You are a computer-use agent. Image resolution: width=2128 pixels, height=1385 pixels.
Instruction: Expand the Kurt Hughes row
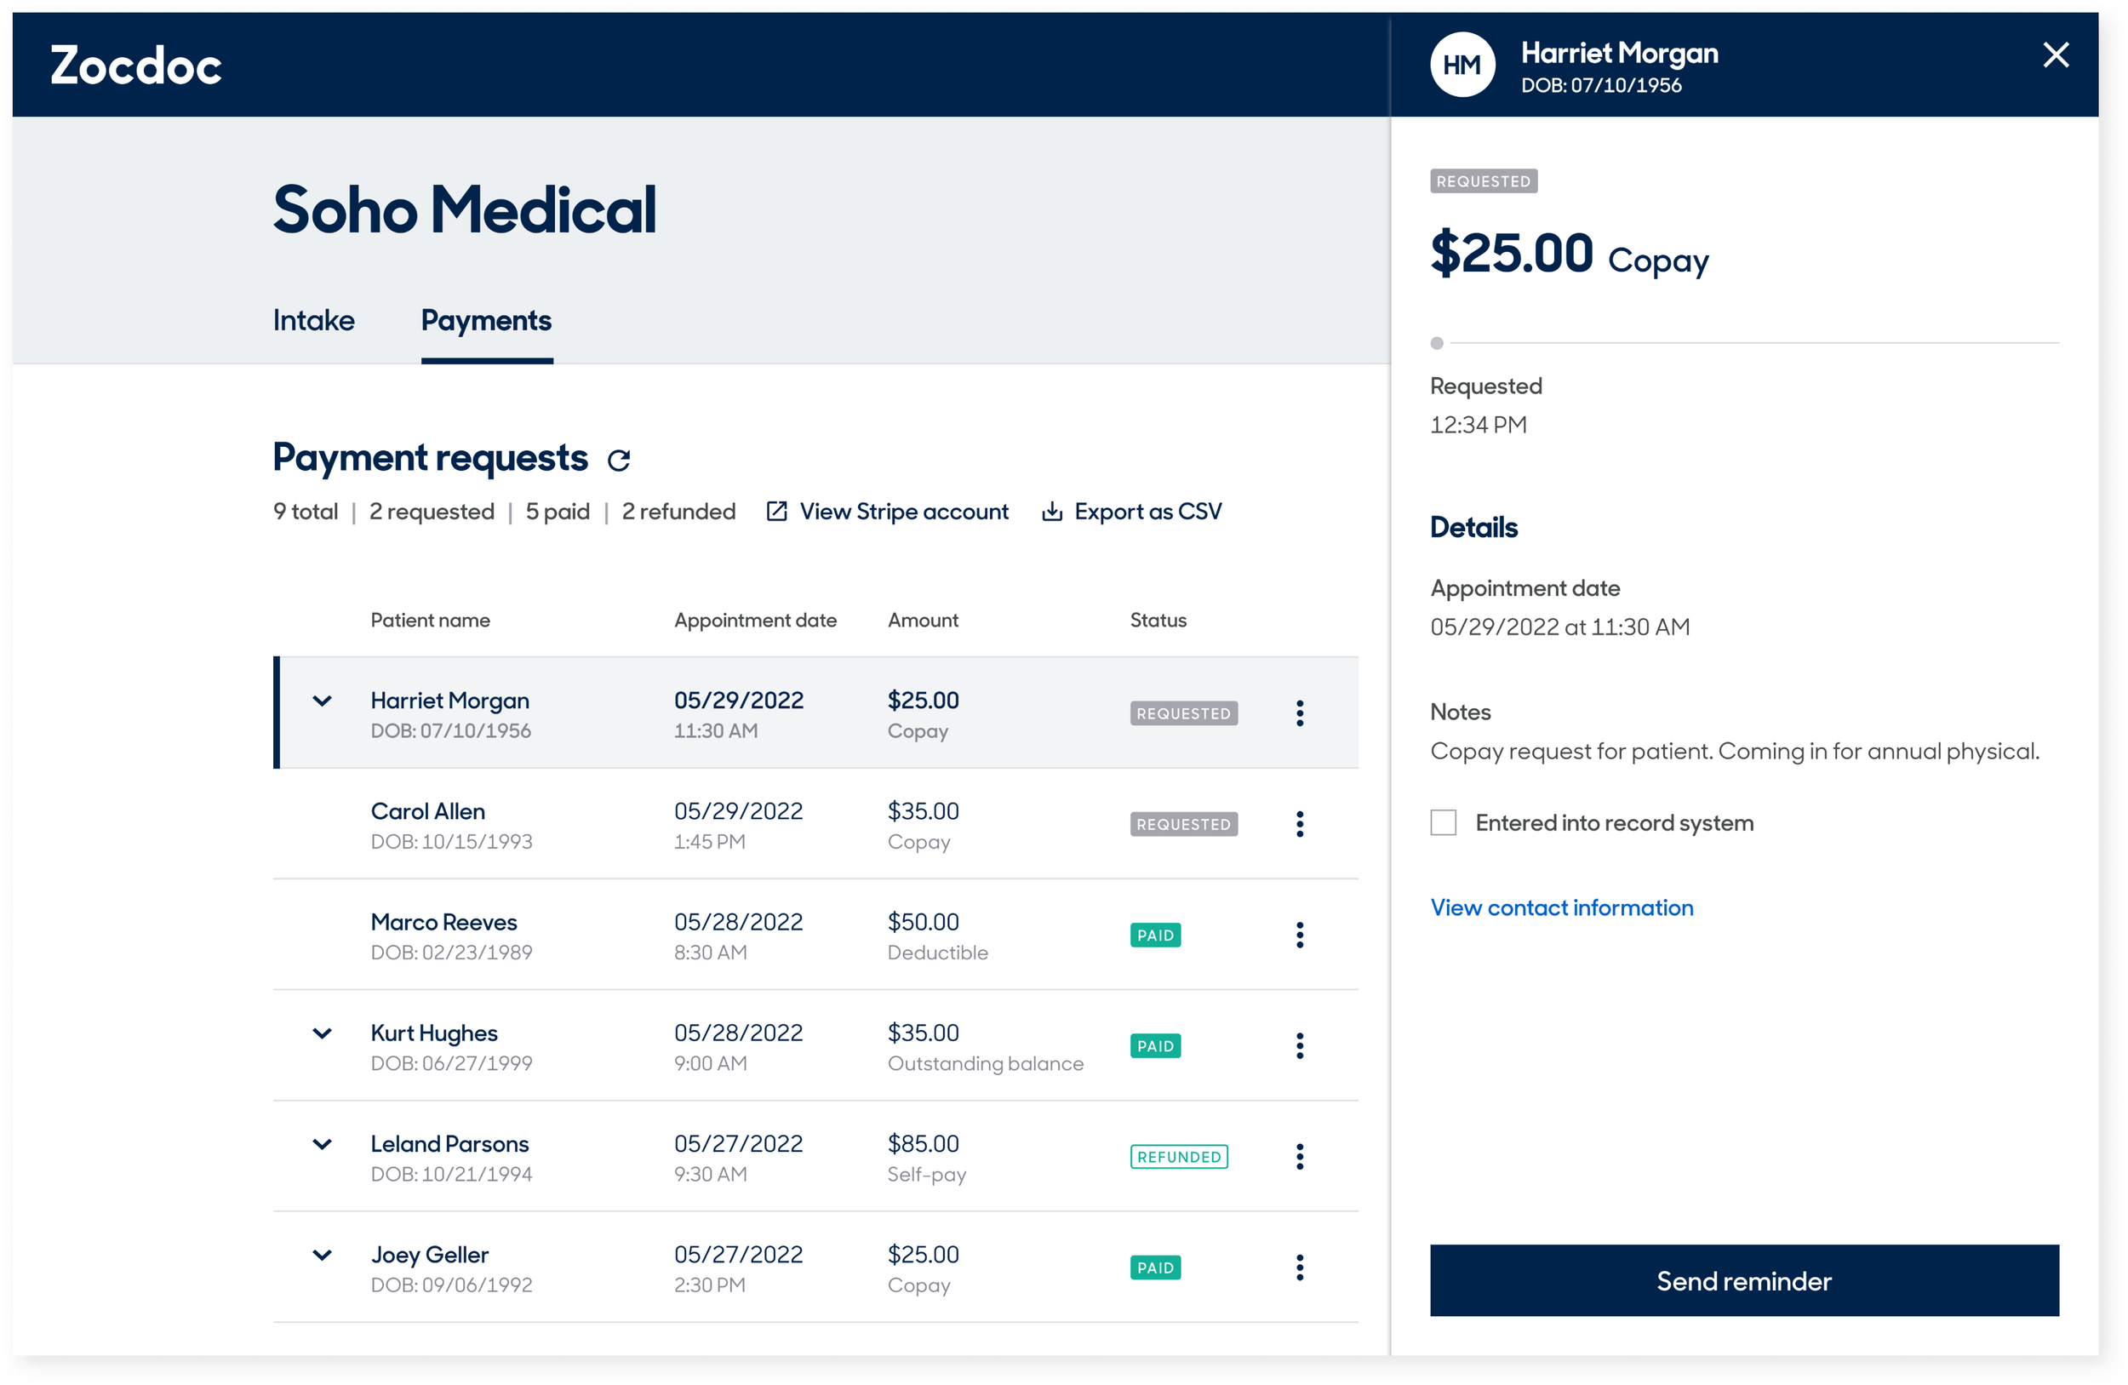point(322,1033)
